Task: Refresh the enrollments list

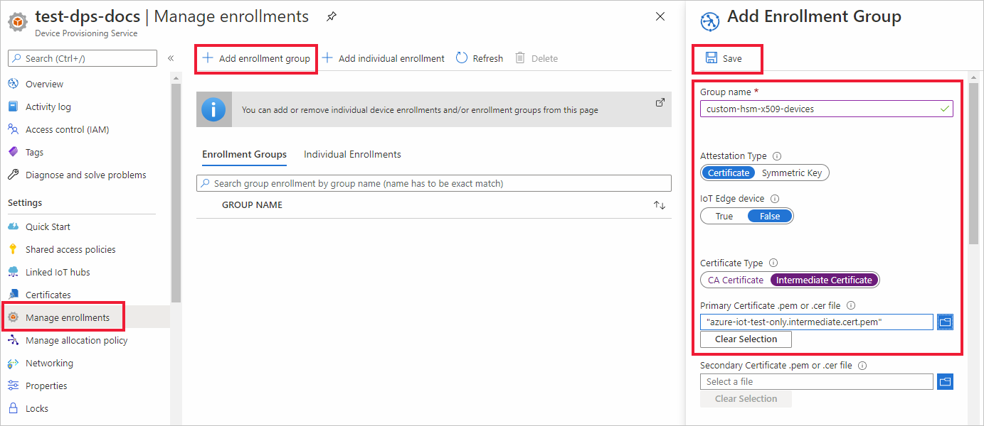Action: (480, 58)
